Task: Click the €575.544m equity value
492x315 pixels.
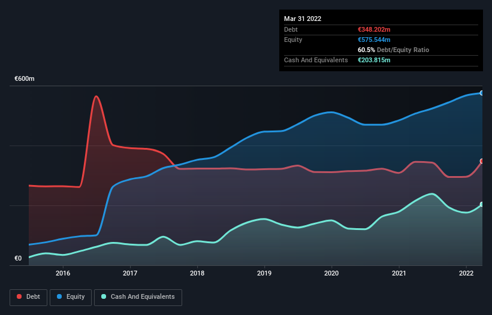Action: (x=374, y=40)
